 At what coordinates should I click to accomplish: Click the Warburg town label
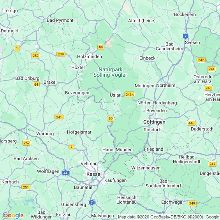pos(45,134)
